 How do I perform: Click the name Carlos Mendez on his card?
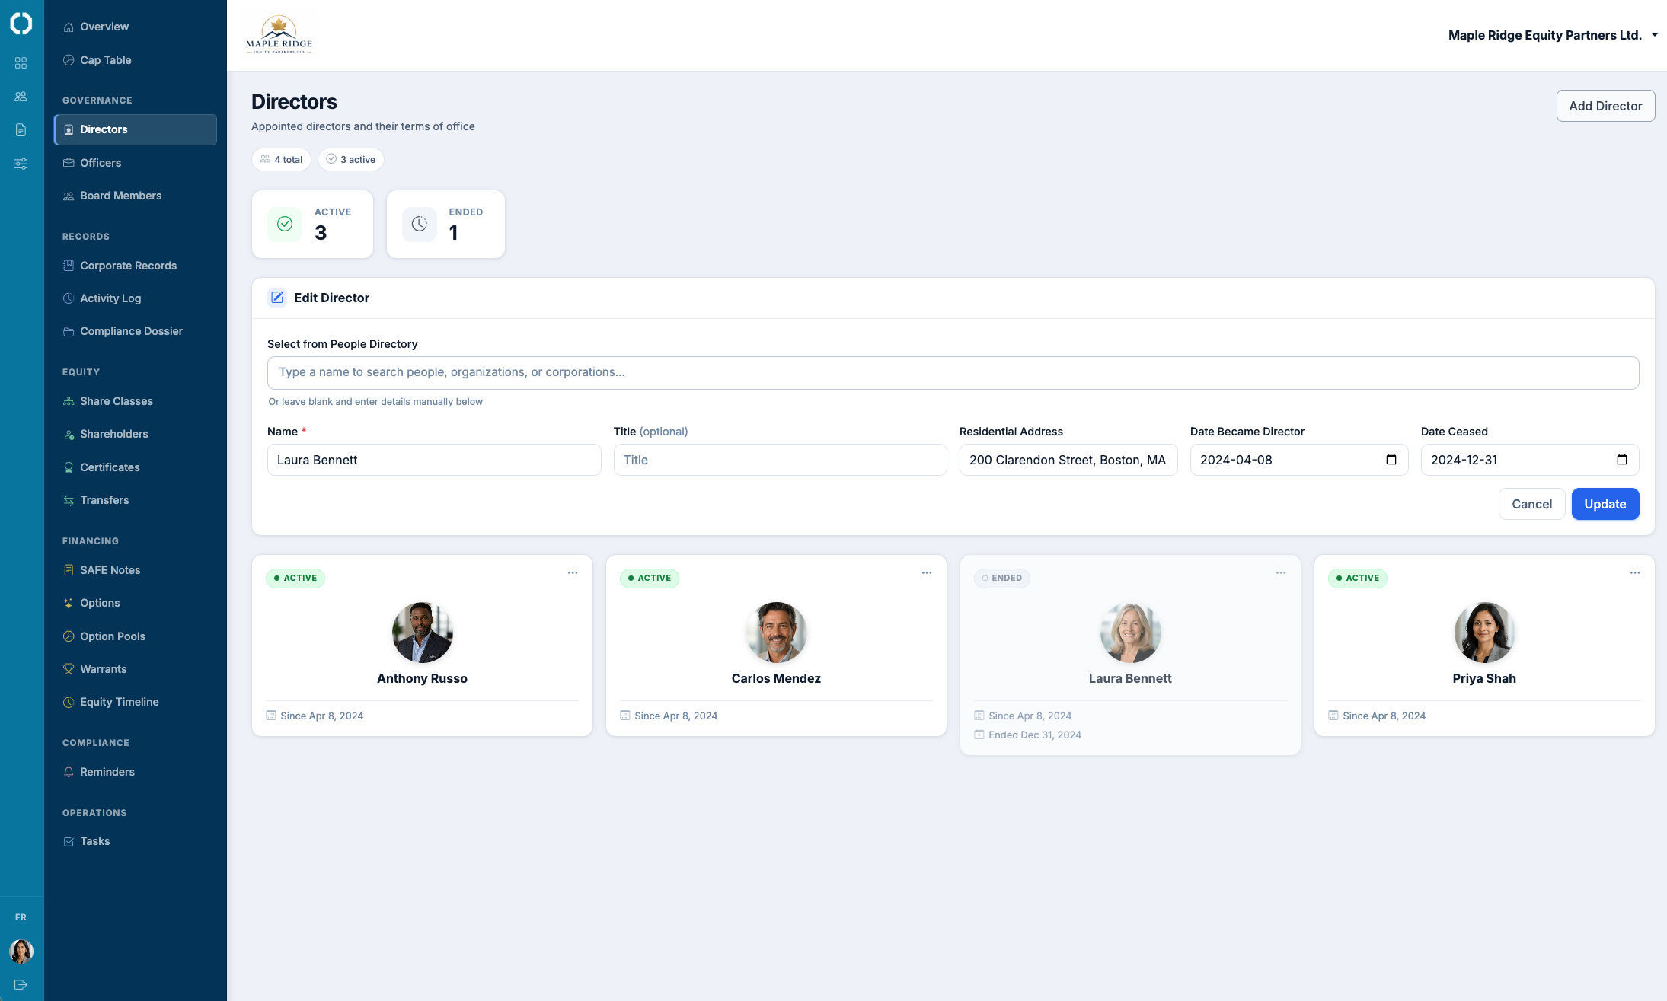[776, 678]
